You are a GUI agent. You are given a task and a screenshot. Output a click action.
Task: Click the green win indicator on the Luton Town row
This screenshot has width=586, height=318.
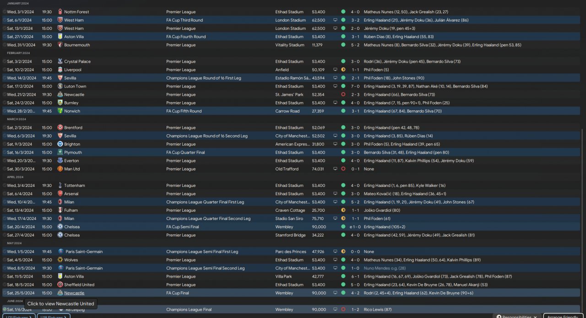pyautogui.click(x=343, y=86)
